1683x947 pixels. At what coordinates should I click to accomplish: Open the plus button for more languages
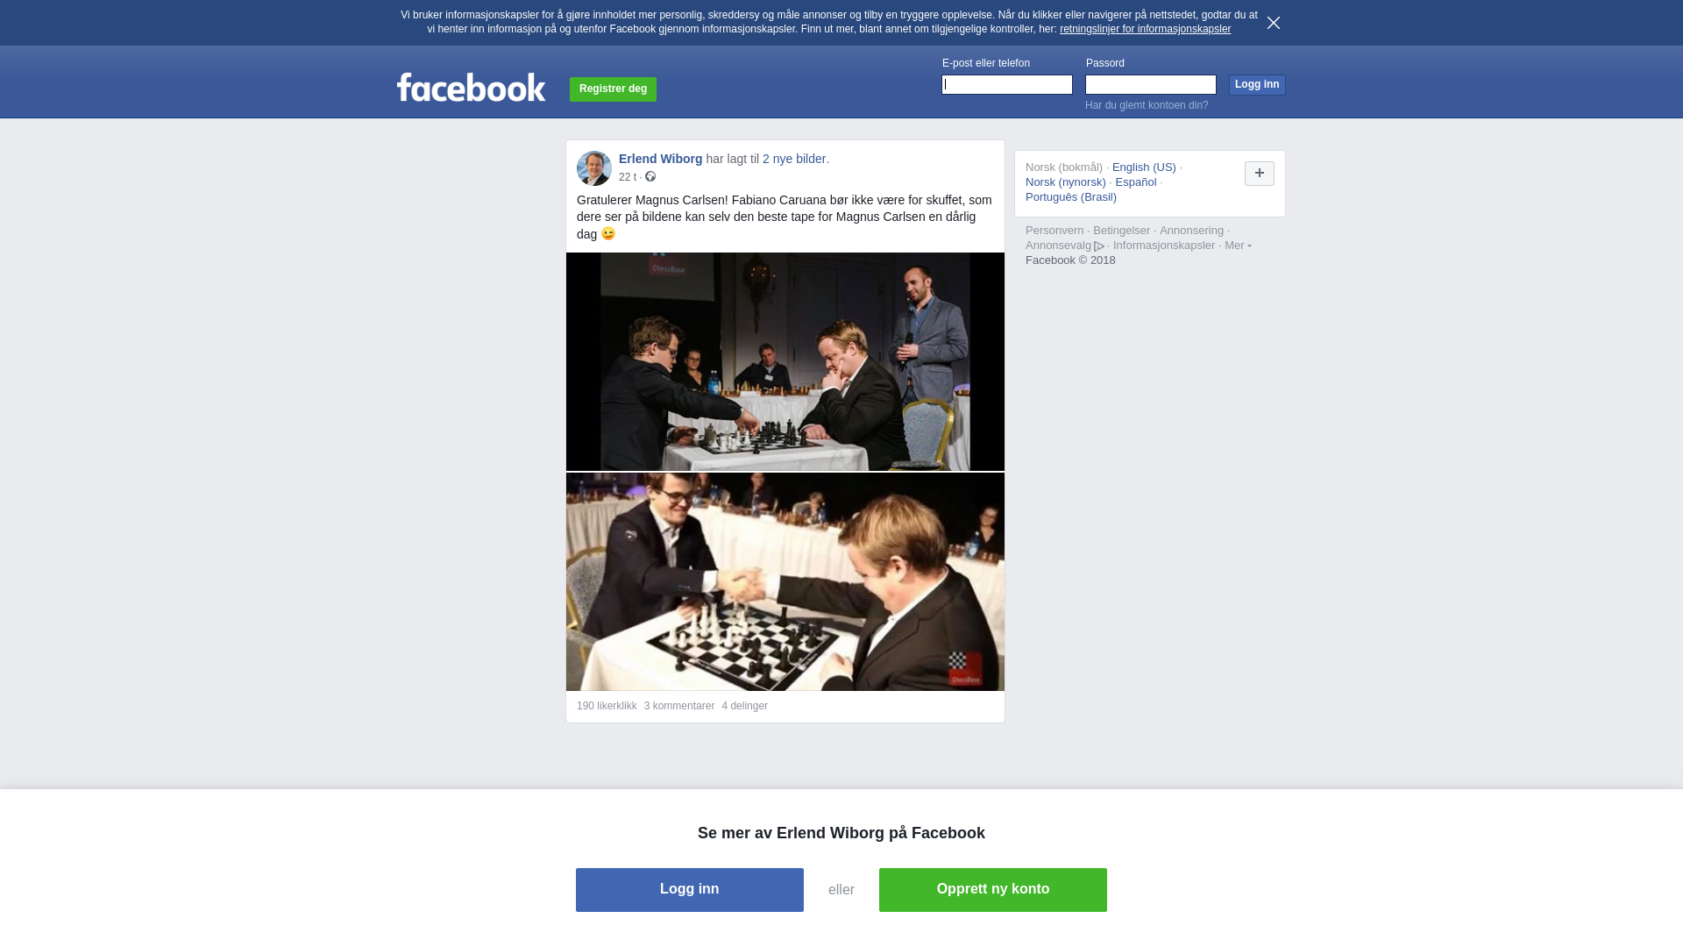1260,174
